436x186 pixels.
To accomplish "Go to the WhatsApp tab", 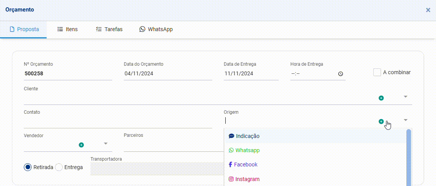I will coord(156,29).
